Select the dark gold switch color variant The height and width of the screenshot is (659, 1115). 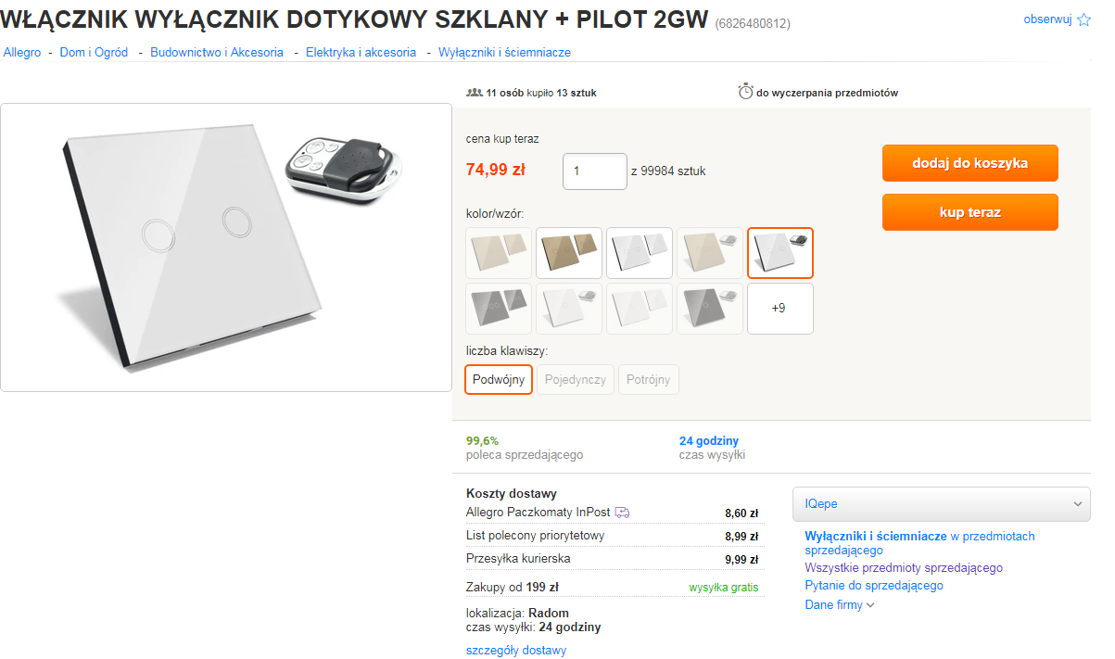click(569, 253)
